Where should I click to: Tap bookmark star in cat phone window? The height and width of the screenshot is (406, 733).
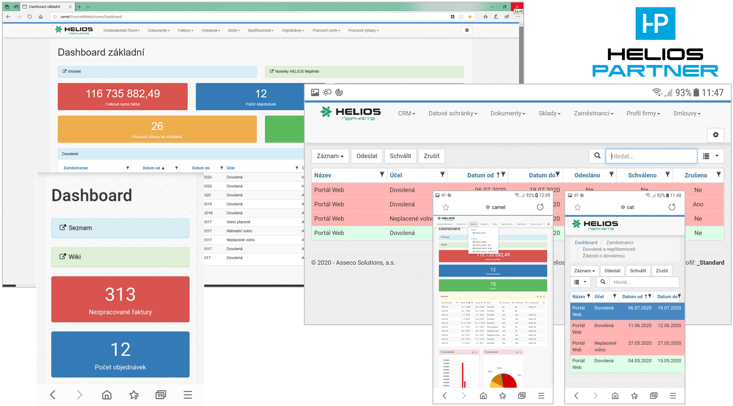click(x=578, y=207)
